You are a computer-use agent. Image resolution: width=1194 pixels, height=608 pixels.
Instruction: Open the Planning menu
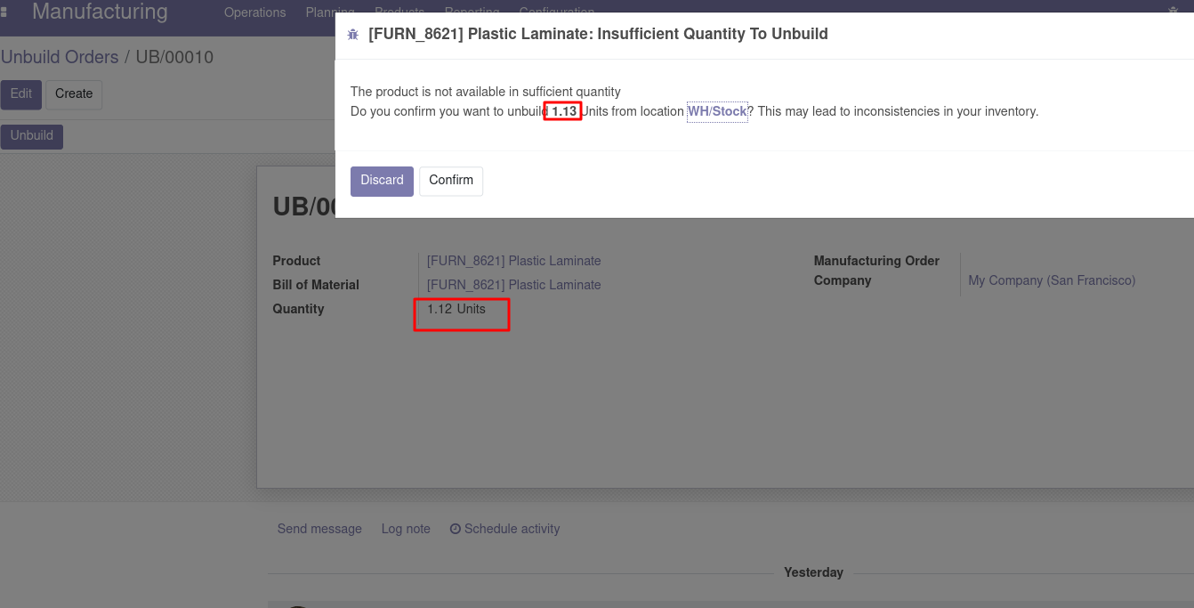click(329, 12)
